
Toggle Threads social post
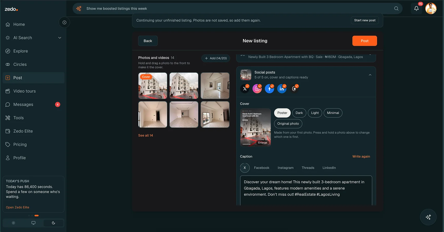294,89
